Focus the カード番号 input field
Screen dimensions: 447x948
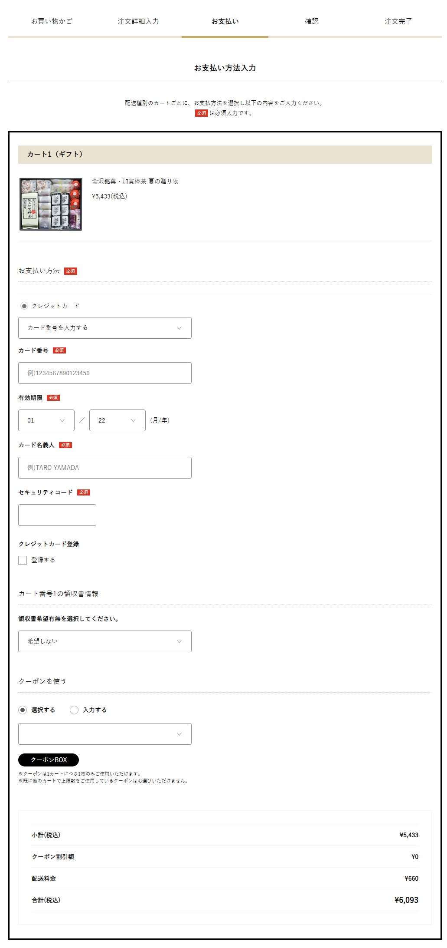point(105,373)
